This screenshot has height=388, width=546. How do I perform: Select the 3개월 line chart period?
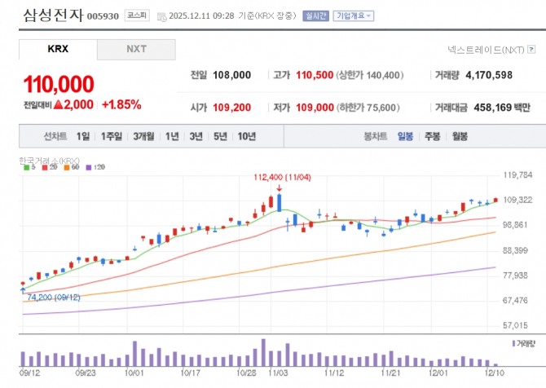click(143, 136)
